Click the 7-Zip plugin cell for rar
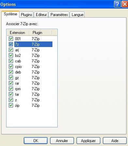This screenshot has height=146, width=128. tap(36, 83)
